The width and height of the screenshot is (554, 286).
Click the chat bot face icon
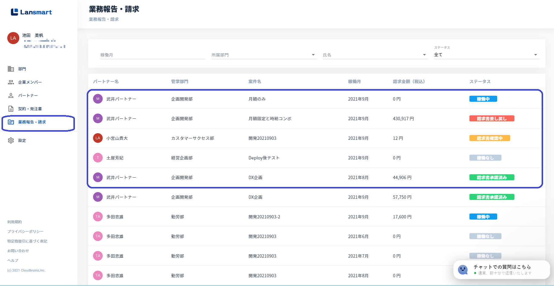(462, 269)
